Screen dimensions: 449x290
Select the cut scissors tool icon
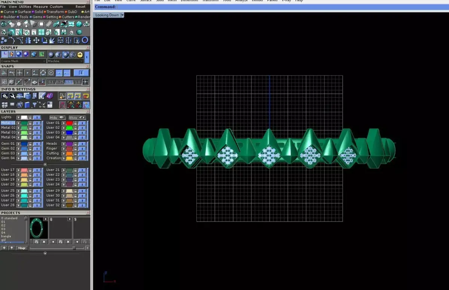click(77, 40)
